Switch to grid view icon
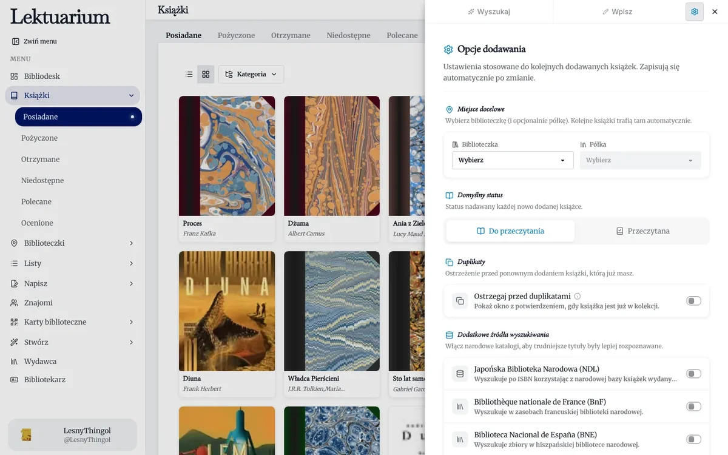 [206, 74]
